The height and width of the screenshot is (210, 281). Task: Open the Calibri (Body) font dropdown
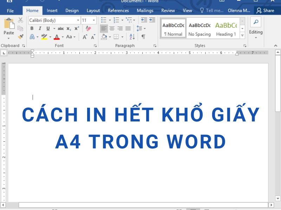pyautogui.click(x=78, y=20)
